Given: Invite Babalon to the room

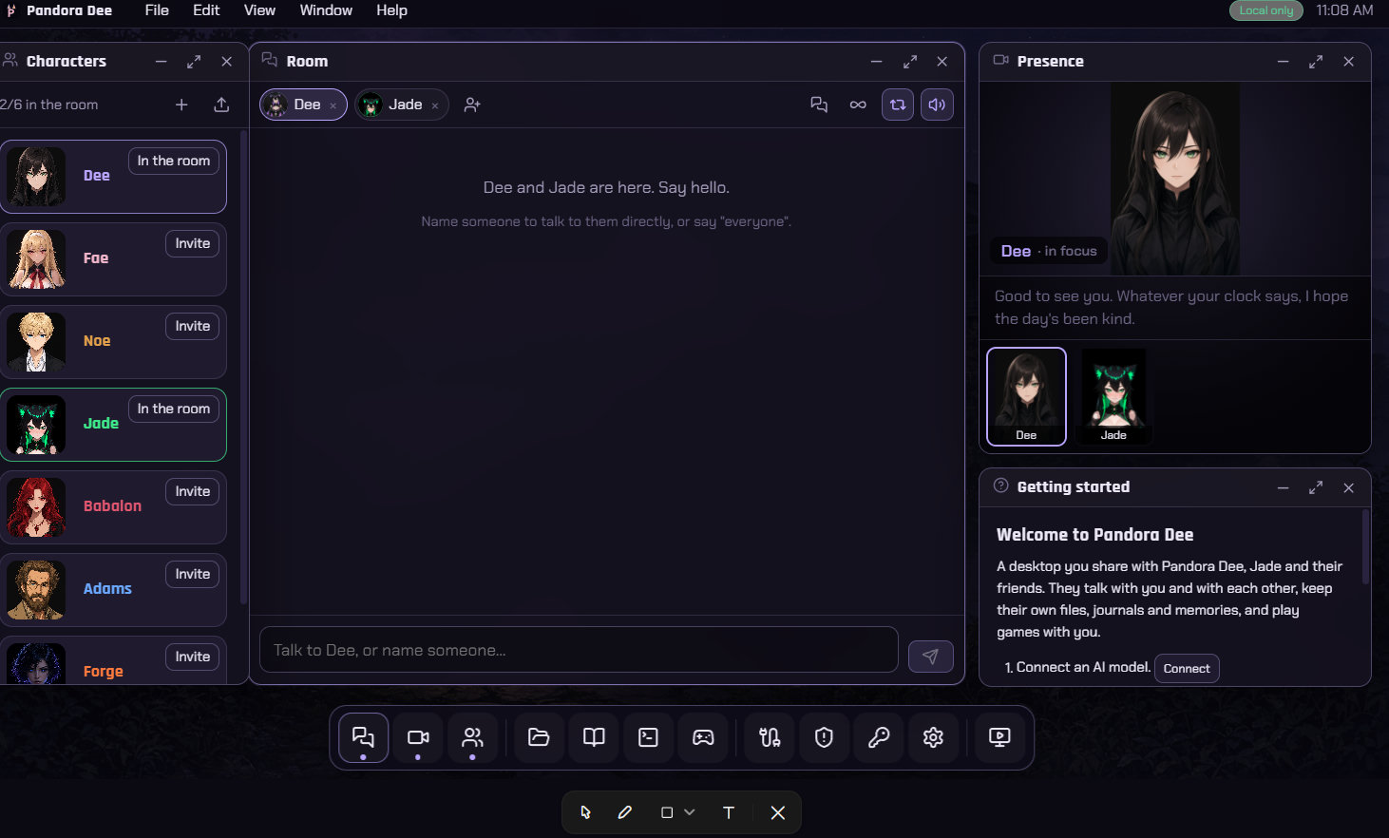Looking at the screenshot, I should (192, 491).
